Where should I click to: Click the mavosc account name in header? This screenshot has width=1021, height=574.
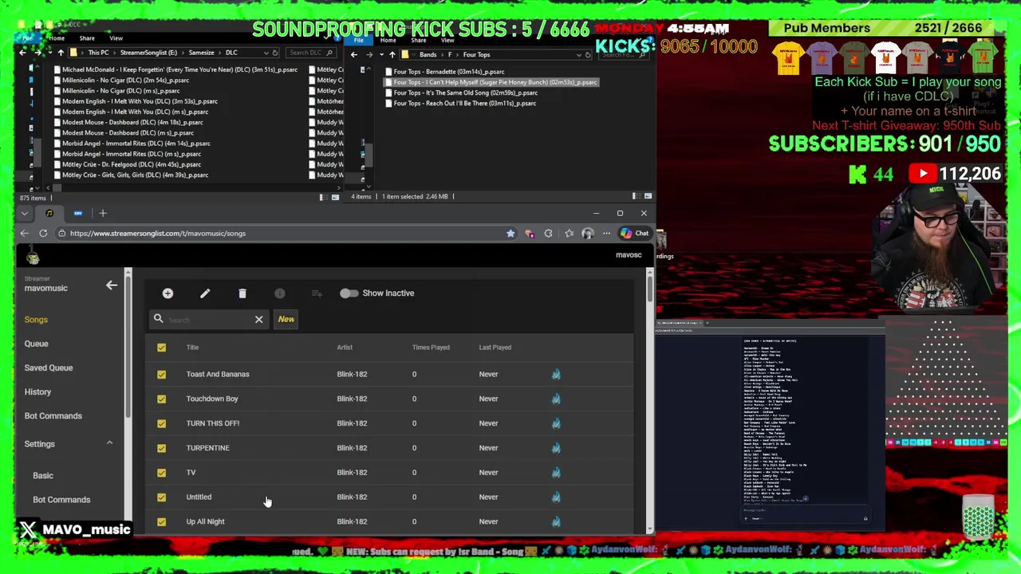629,255
